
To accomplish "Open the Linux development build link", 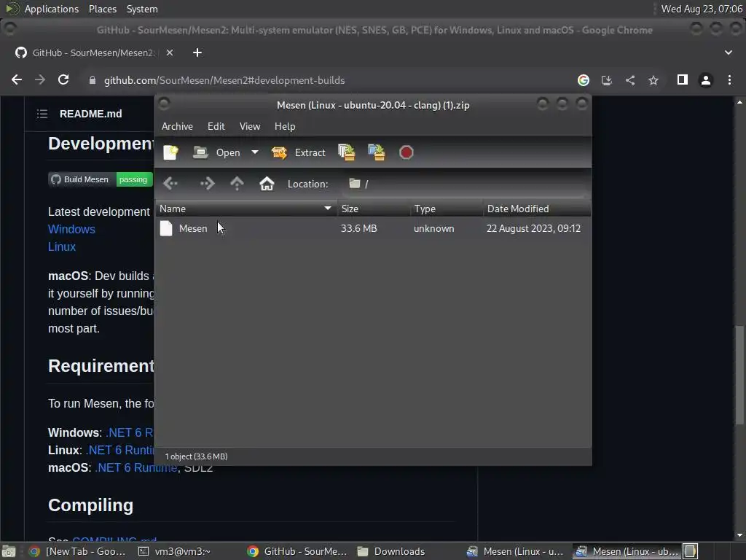I will click(62, 246).
